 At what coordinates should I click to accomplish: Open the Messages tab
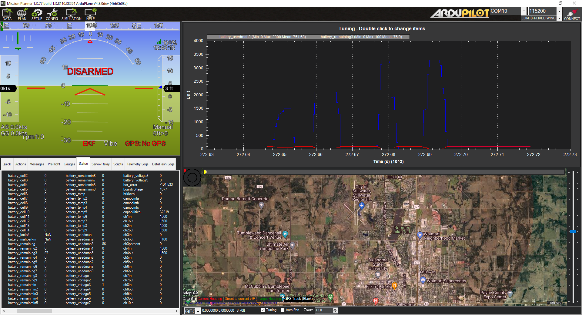(37, 164)
